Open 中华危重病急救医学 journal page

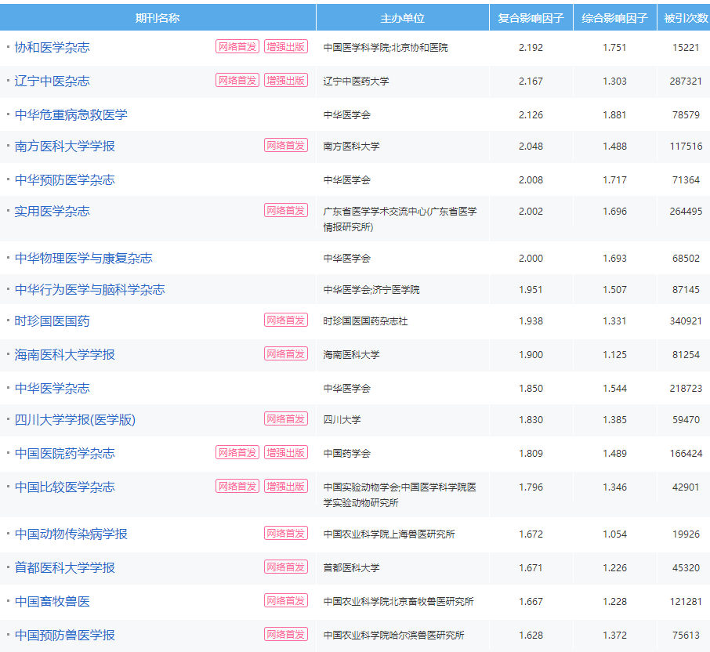pos(71,114)
